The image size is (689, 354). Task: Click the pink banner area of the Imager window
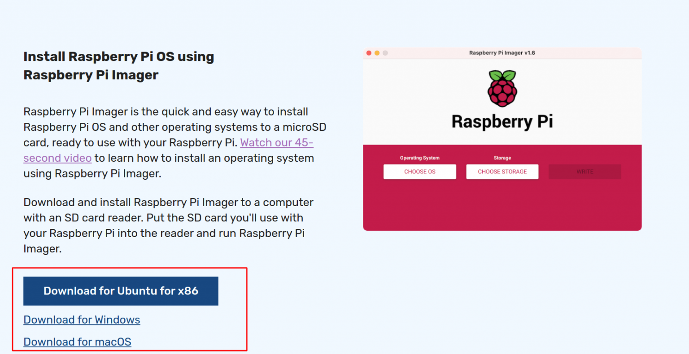pos(502,206)
